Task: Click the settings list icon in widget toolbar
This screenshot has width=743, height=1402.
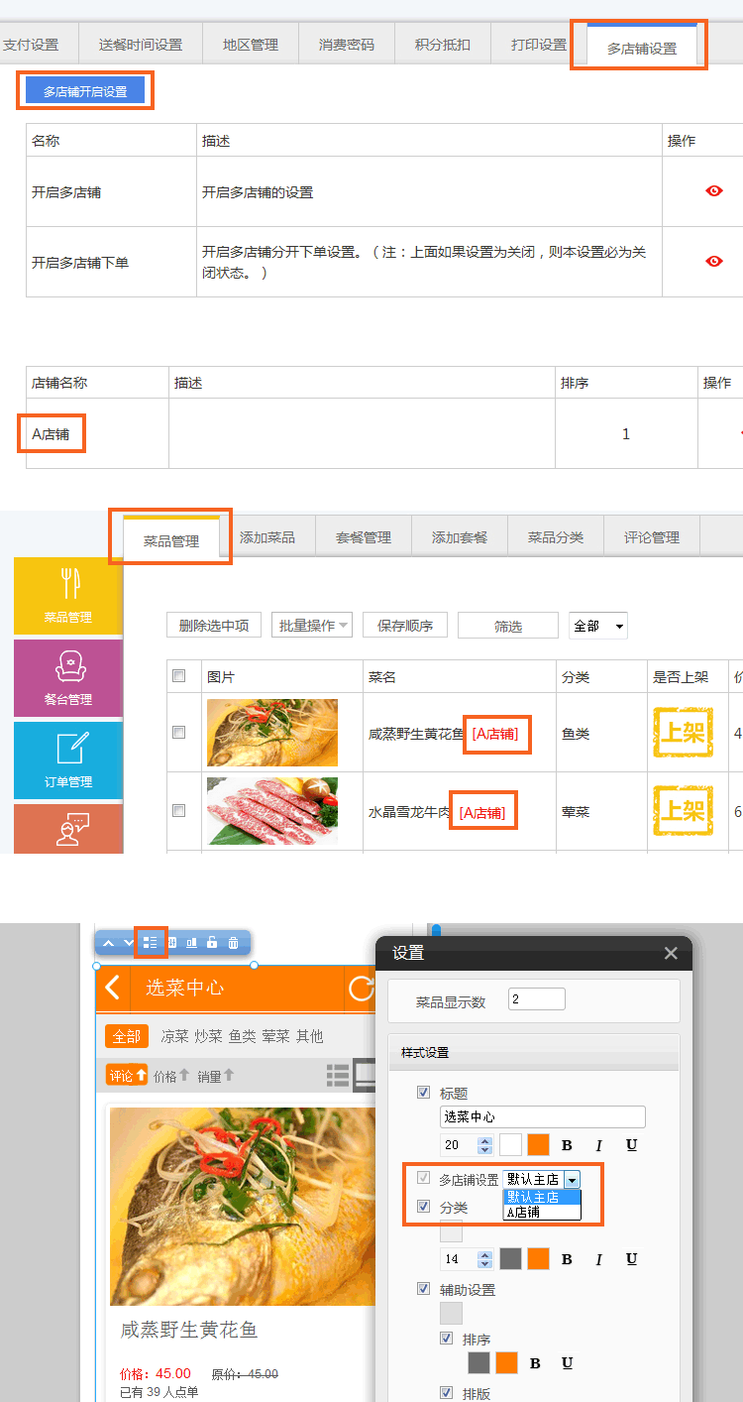Action: [150, 943]
